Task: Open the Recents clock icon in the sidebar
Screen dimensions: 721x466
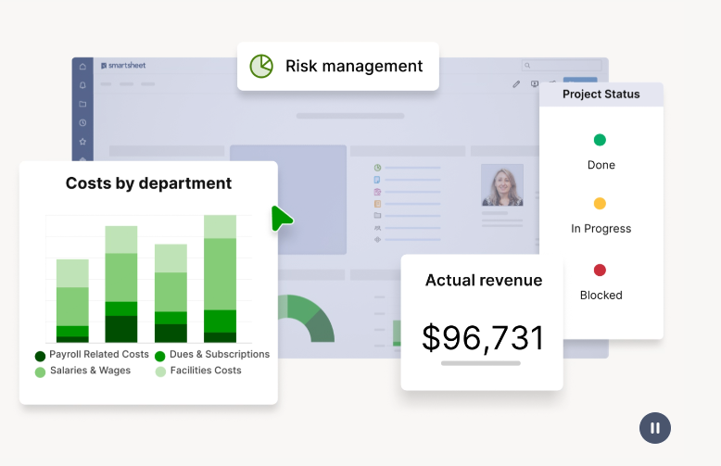Action: point(82,122)
